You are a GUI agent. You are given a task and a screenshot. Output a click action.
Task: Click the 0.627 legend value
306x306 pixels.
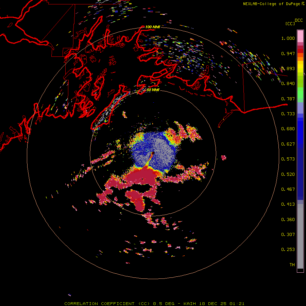(288, 144)
